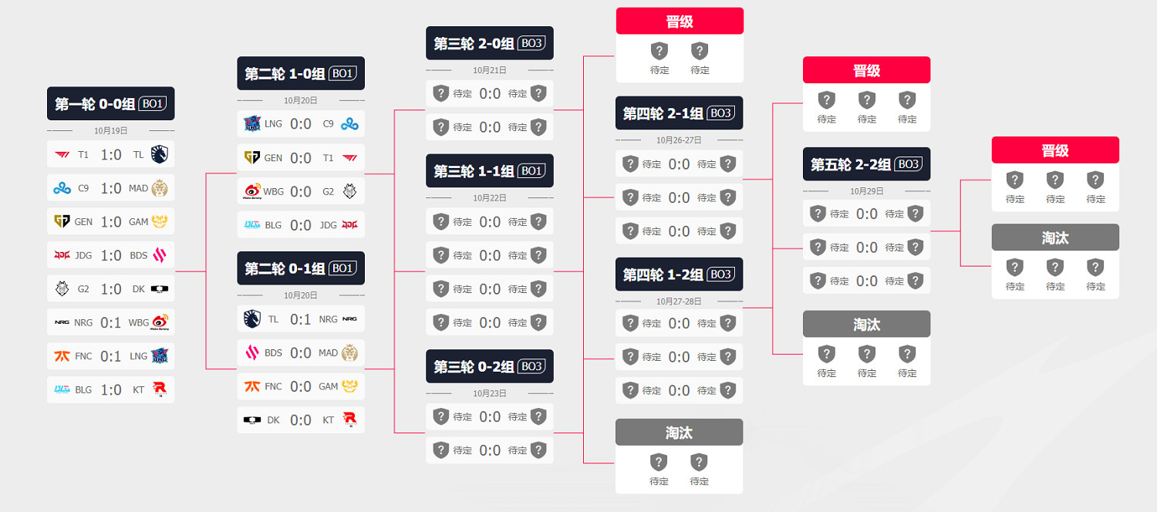Click the KT Rolster logo in the BLG vs KT match
1157x512 pixels.
pos(160,389)
